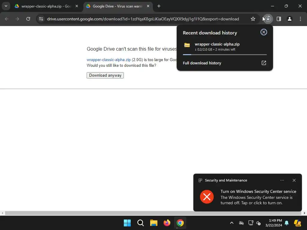The width and height of the screenshot is (307, 230).
Task: Click the Download anyway button
Action: 105,75
